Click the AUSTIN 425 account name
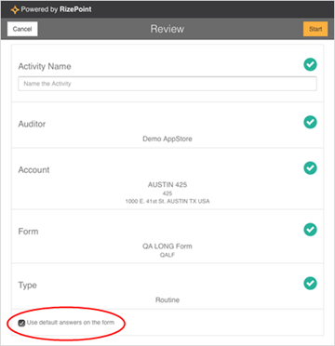This screenshot has height=346, width=335. pyautogui.click(x=167, y=185)
